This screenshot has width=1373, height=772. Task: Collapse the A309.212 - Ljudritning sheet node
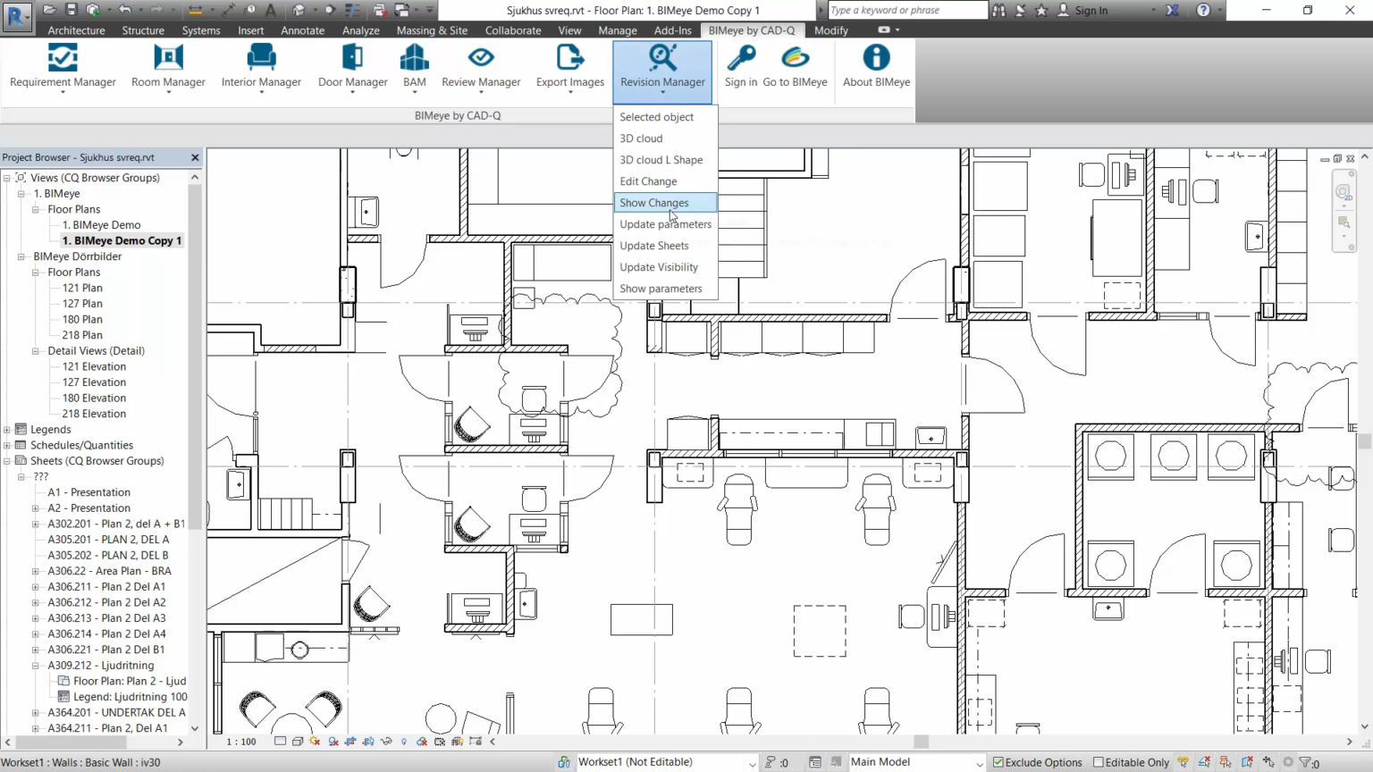tap(36, 666)
